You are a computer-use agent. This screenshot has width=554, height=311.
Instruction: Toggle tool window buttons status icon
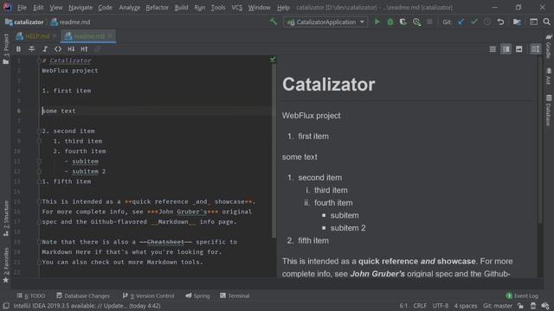coord(6,306)
